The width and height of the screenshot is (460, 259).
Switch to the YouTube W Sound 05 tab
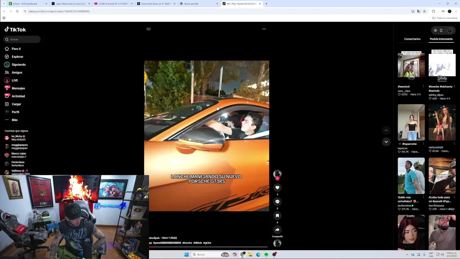point(113,4)
